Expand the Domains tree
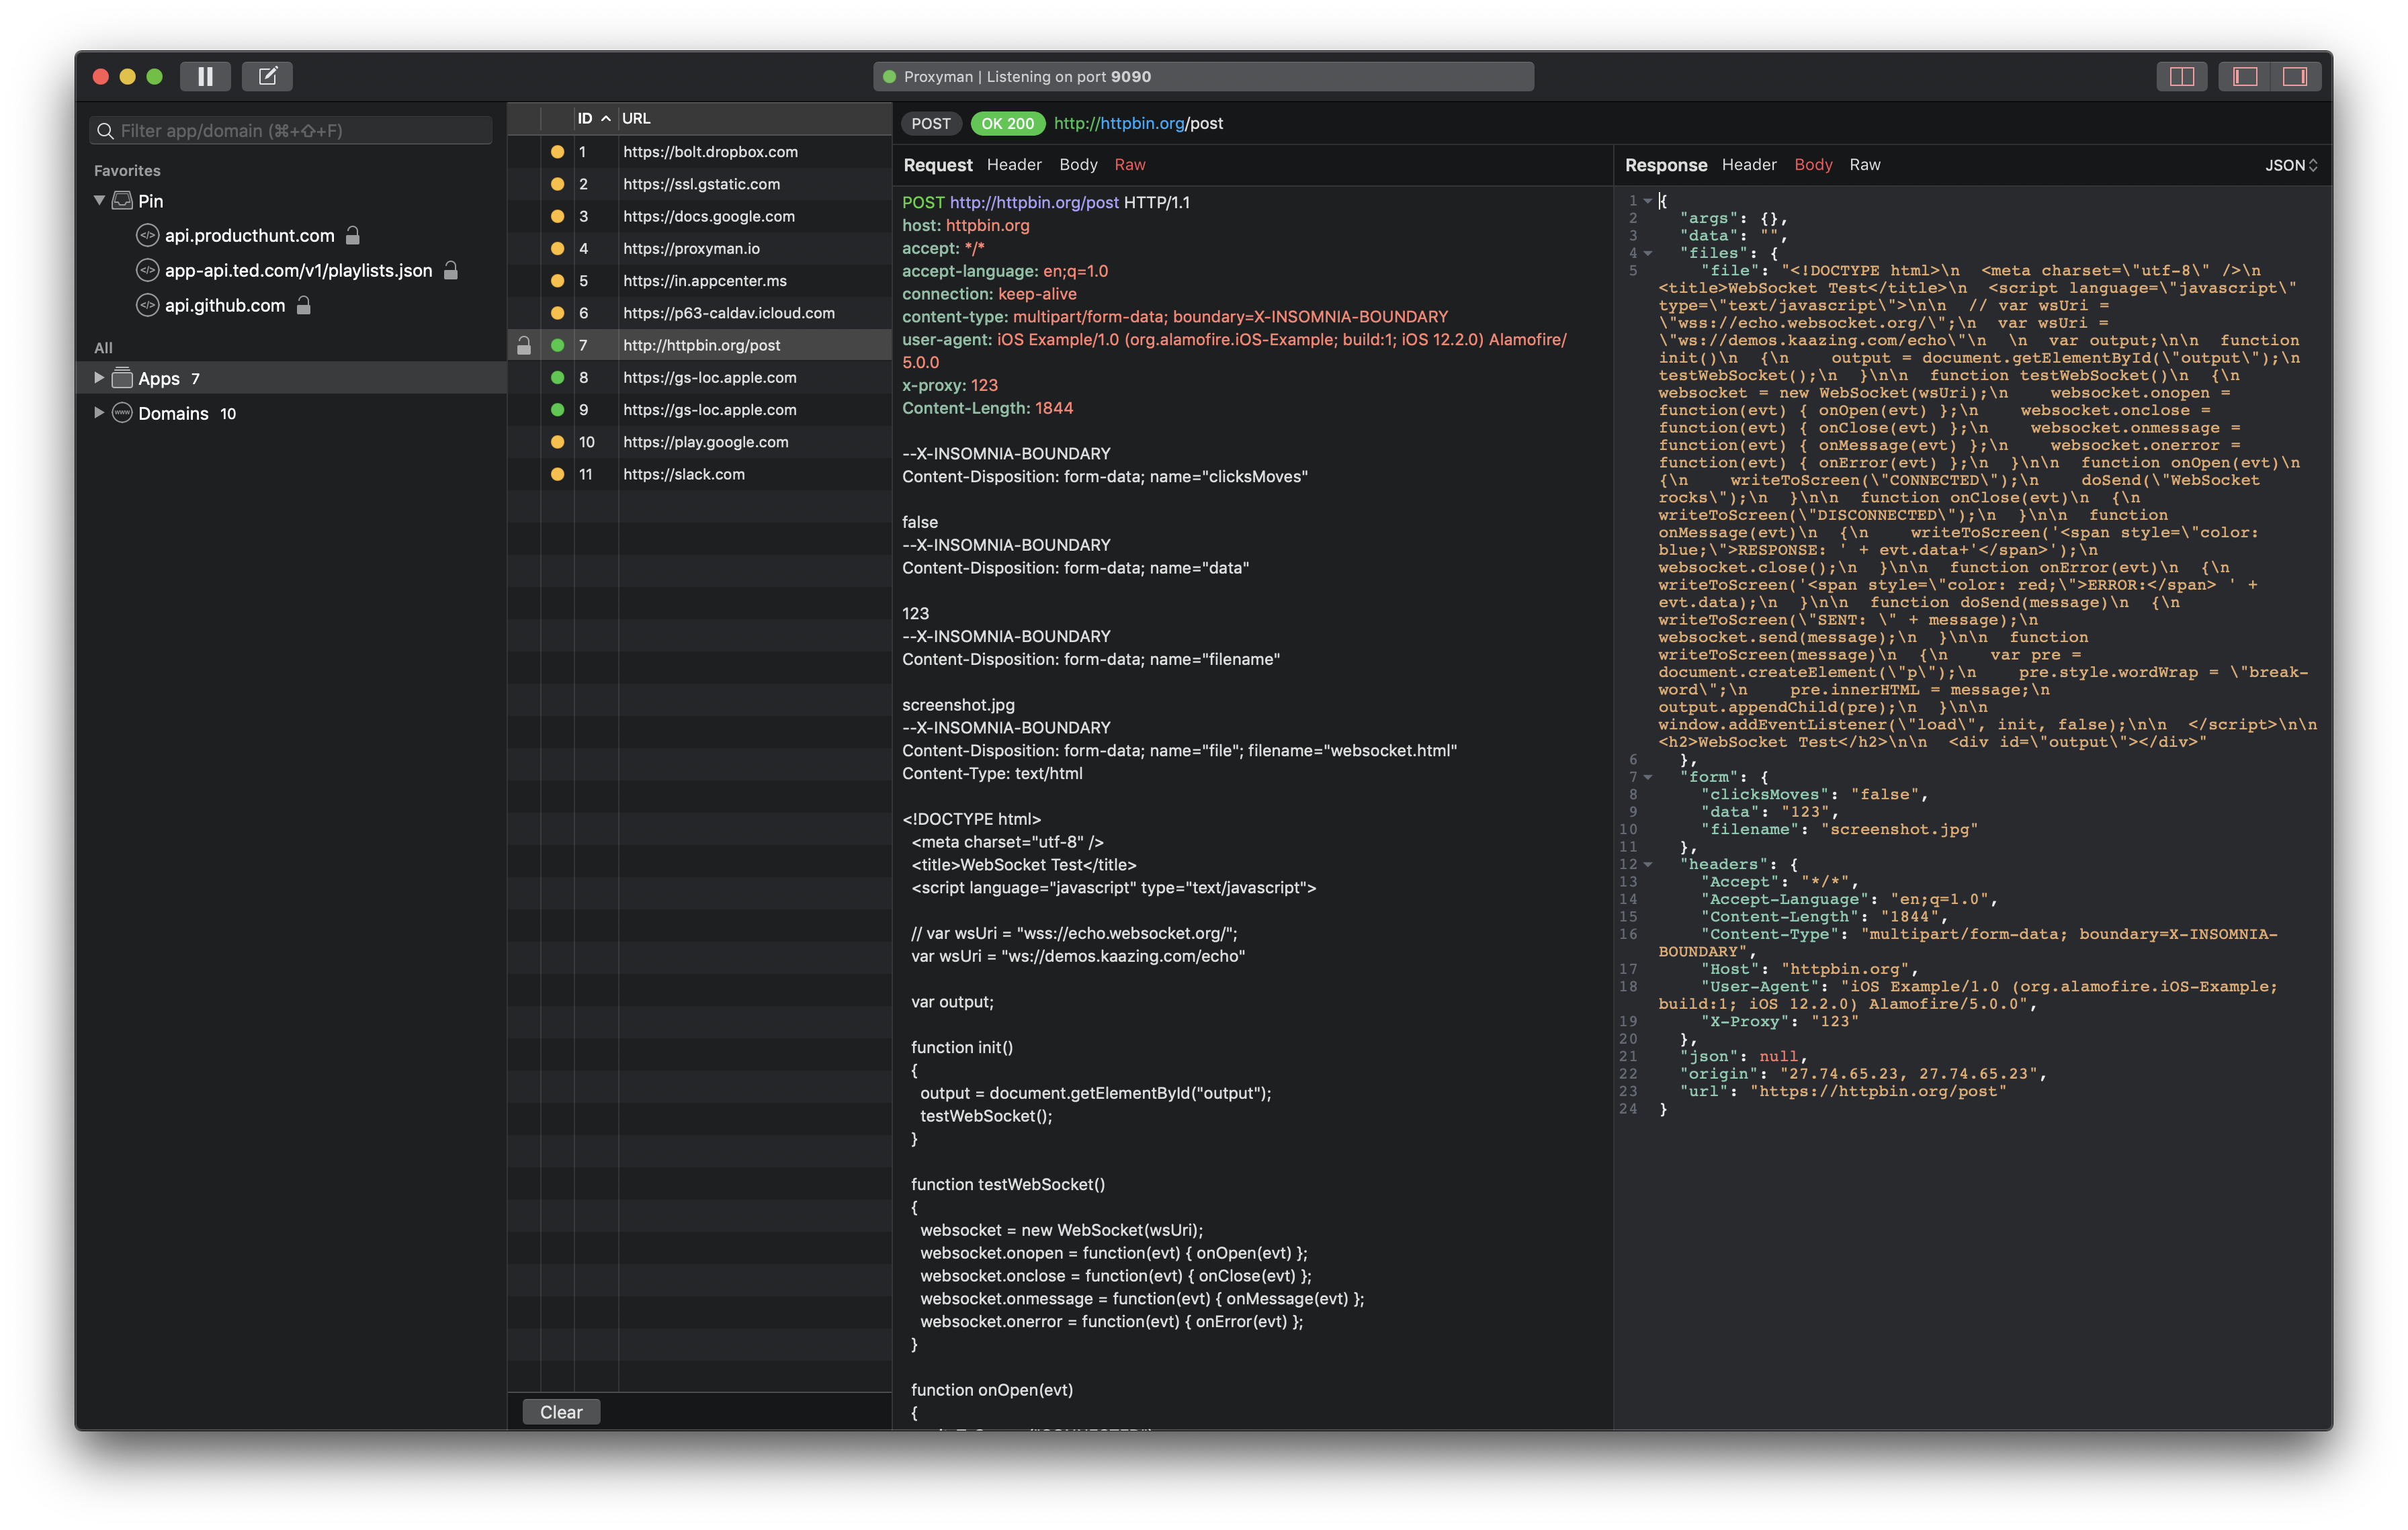2408x1530 pixels. pos(99,413)
